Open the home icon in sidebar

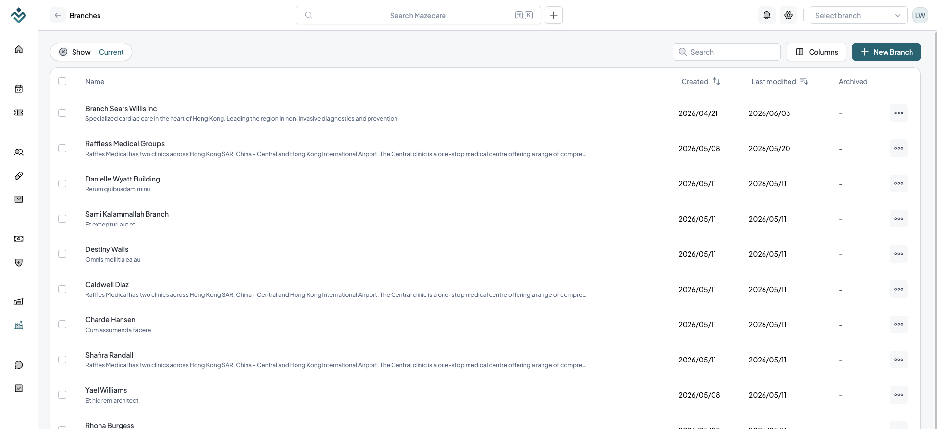(19, 49)
